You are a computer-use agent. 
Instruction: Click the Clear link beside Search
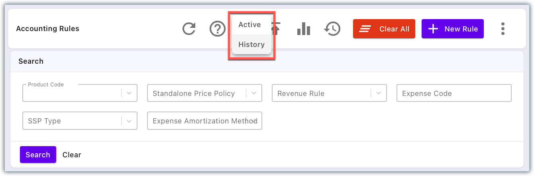point(72,154)
